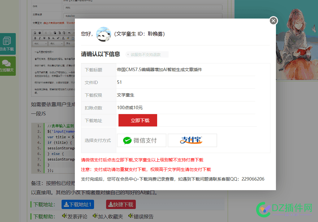The width and height of the screenshot is (318, 222).
Task: Click the 文章来源 input field
Action: [x=142, y=15]
